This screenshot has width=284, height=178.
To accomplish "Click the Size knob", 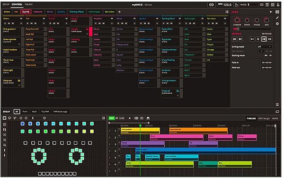I will point(266,20).
